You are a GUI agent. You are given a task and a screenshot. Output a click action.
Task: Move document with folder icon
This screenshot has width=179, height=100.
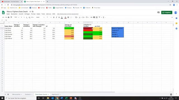tap(33, 12)
